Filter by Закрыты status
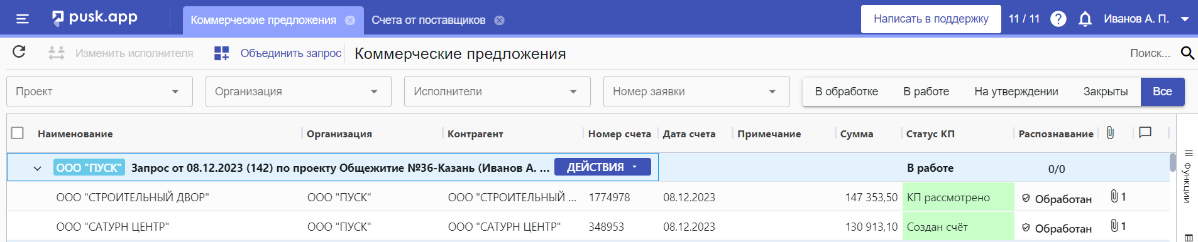This screenshot has height=242, width=1198. (x=1105, y=92)
